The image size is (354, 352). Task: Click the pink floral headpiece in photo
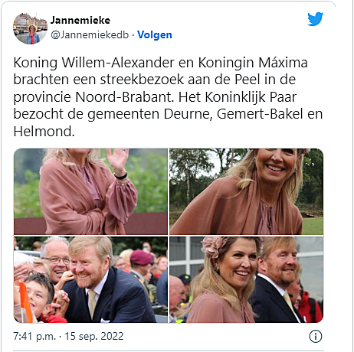214,246
